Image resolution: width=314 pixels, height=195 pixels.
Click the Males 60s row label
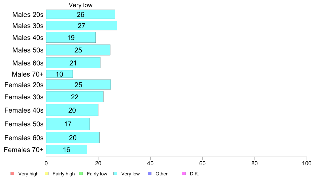pyautogui.click(x=28, y=63)
